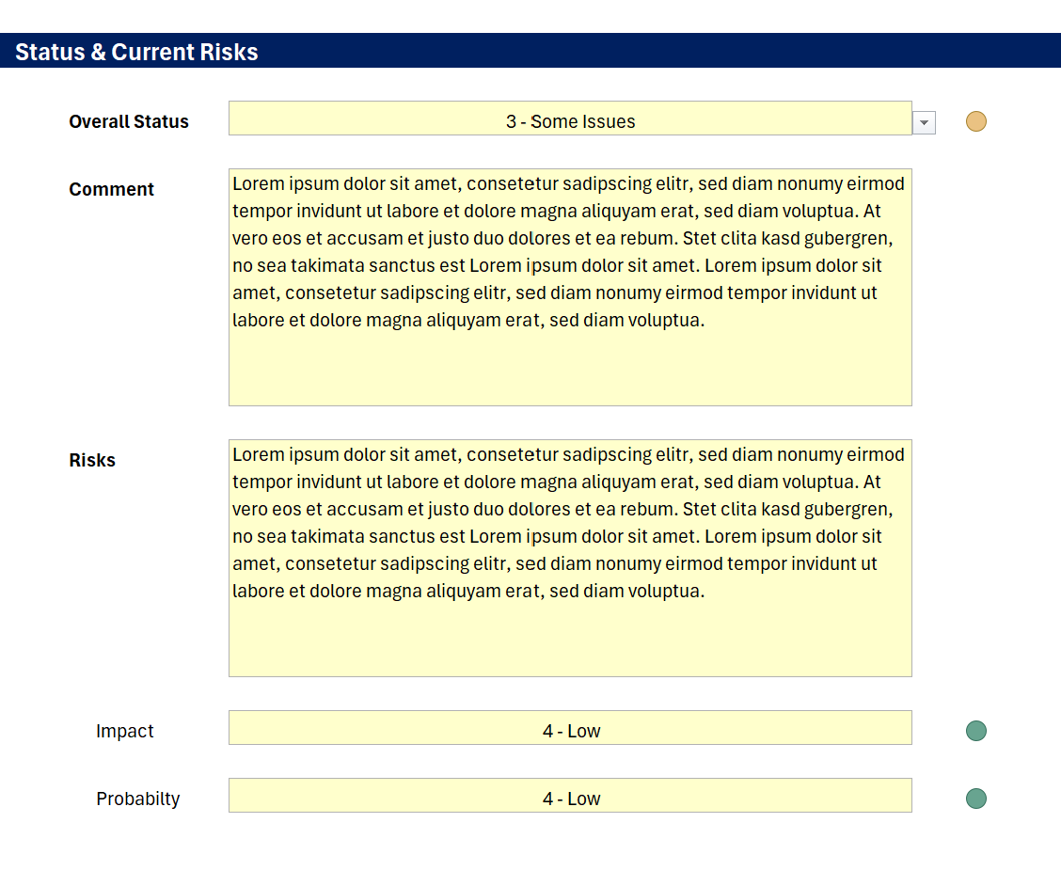
Task: Select the Impact "4 - Low" field
Action: (x=570, y=731)
